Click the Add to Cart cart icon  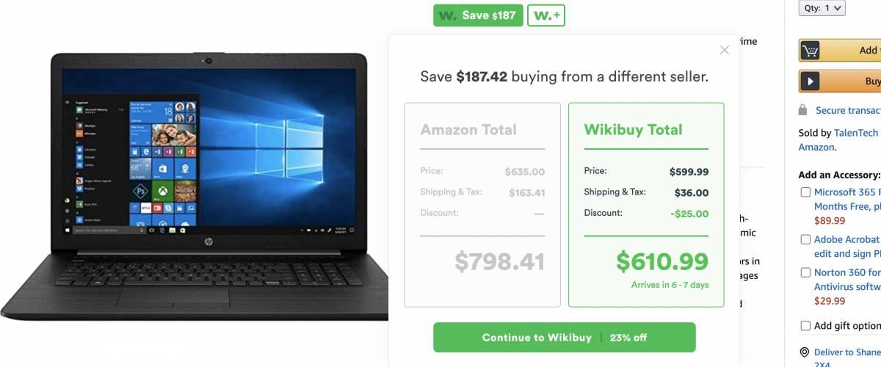tap(811, 51)
